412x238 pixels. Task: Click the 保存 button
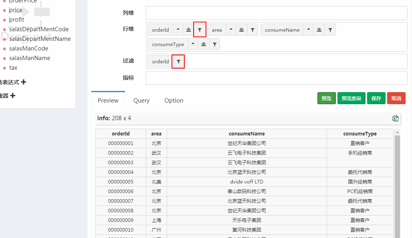click(376, 98)
